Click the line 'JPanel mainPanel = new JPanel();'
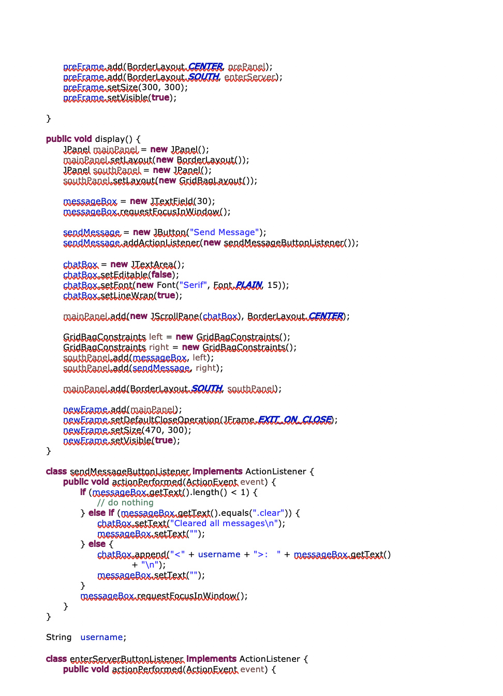Screen dimensions: 503x696 pyautogui.click(x=136, y=150)
